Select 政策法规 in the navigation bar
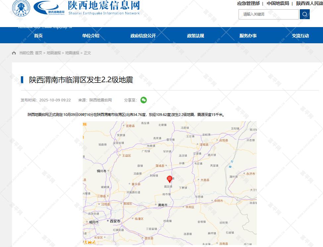Viewport: 323px width, 247px height. [x=195, y=36]
